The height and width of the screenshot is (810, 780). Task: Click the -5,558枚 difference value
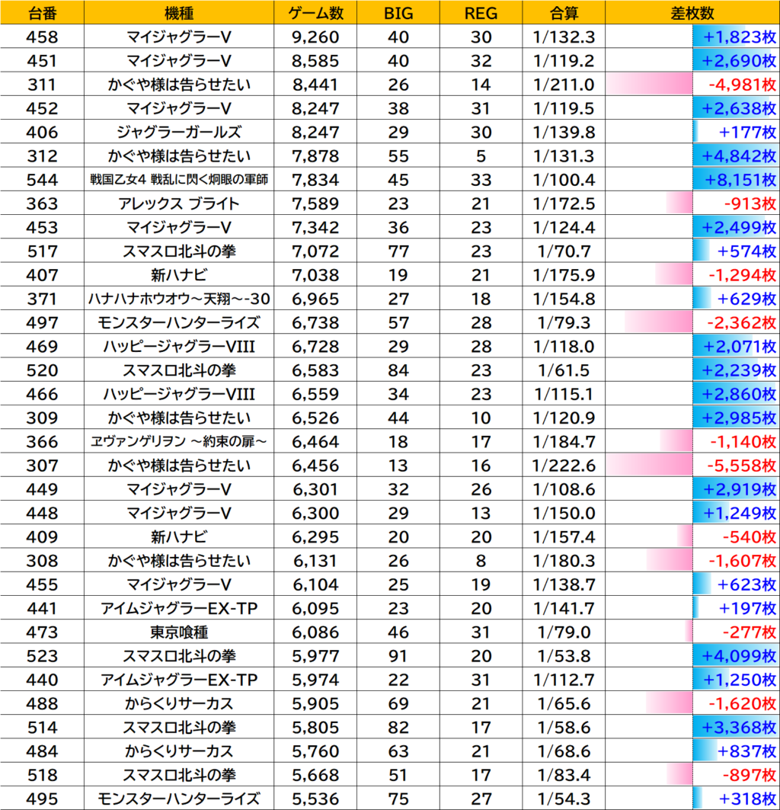point(742,464)
